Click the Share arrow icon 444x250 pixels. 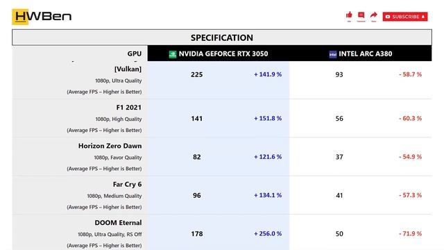pyautogui.click(x=374, y=15)
